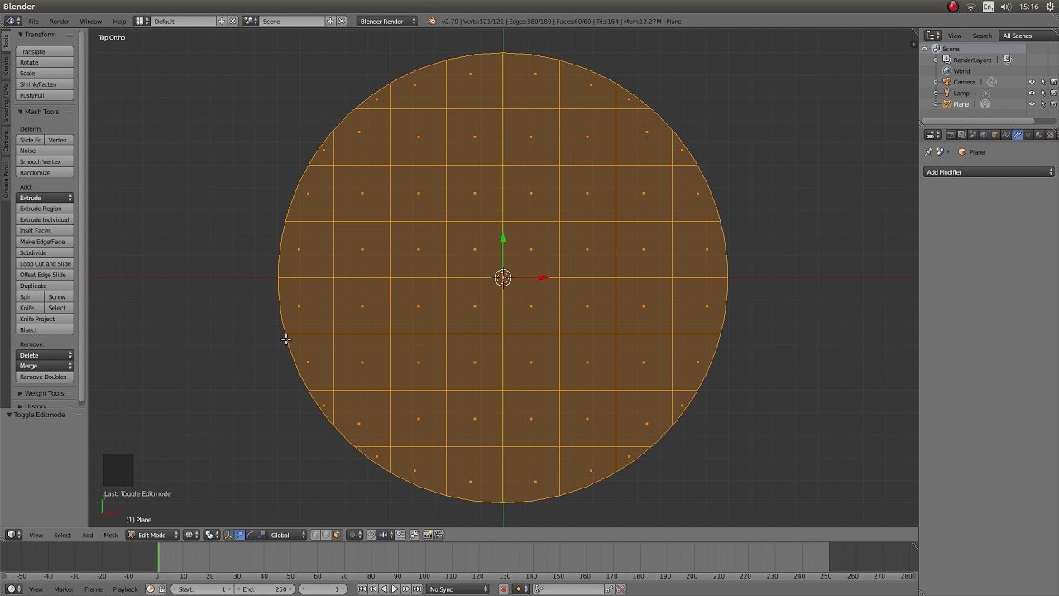Open the Help menu
Image resolution: width=1059 pixels, height=596 pixels.
coord(119,21)
